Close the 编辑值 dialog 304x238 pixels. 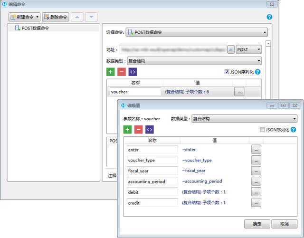coord(294,105)
